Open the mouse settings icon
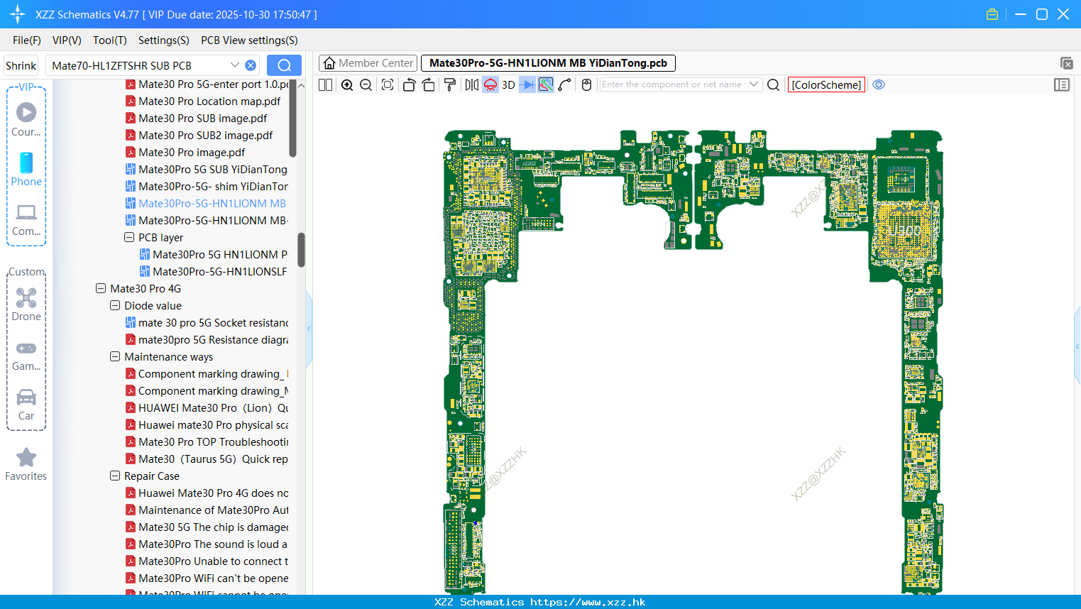 pyautogui.click(x=586, y=84)
